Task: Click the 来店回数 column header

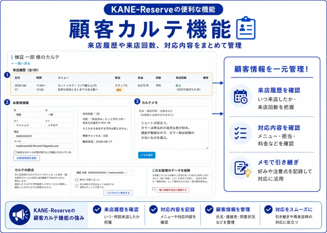Action: 181,78
